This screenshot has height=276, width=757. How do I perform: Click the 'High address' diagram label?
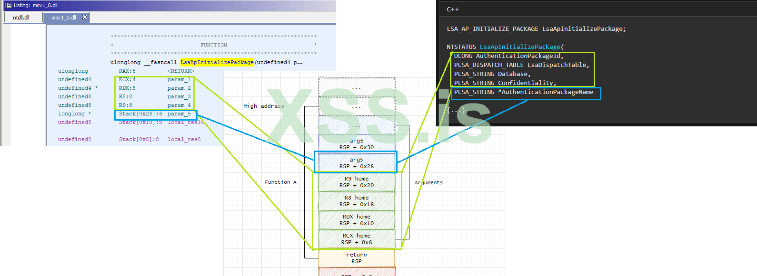tap(264, 106)
